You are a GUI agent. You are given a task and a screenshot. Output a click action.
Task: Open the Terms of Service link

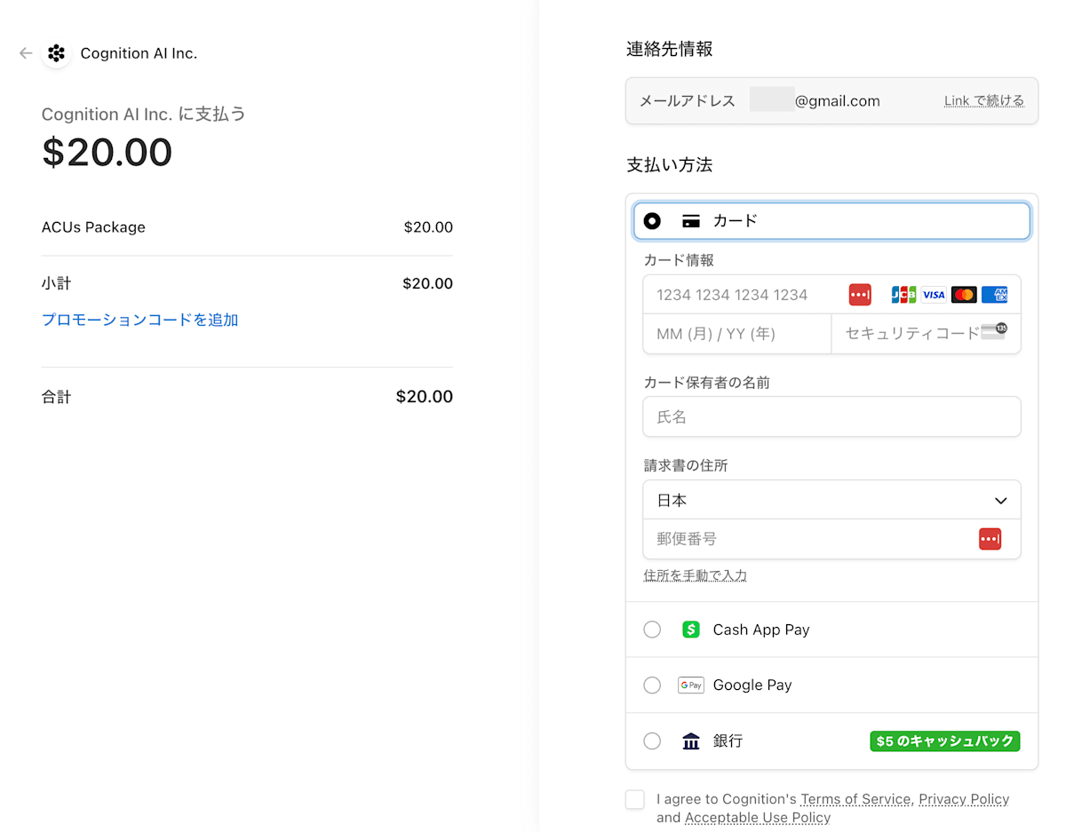tap(855, 799)
